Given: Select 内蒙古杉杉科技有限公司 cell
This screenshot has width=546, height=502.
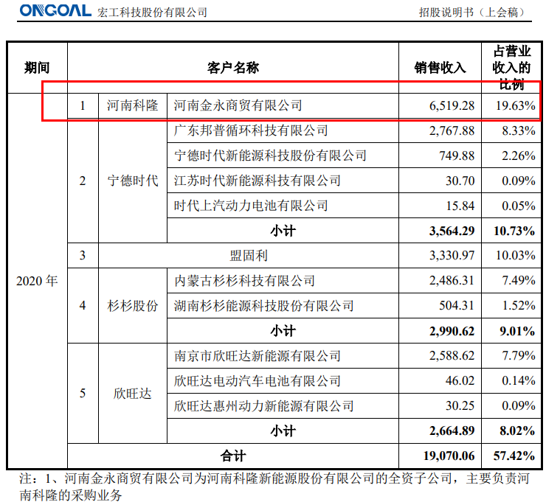Looking at the screenshot, I should coord(283,281).
